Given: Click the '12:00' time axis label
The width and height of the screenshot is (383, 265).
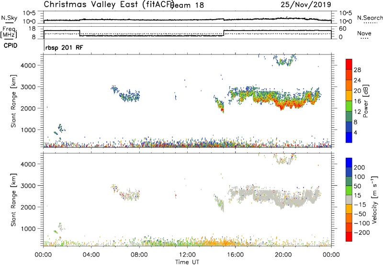Looking at the screenshot, I should pos(187,255).
